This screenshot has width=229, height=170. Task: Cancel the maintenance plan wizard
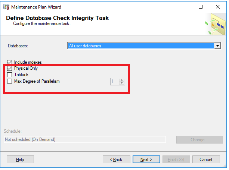click(x=206, y=160)
